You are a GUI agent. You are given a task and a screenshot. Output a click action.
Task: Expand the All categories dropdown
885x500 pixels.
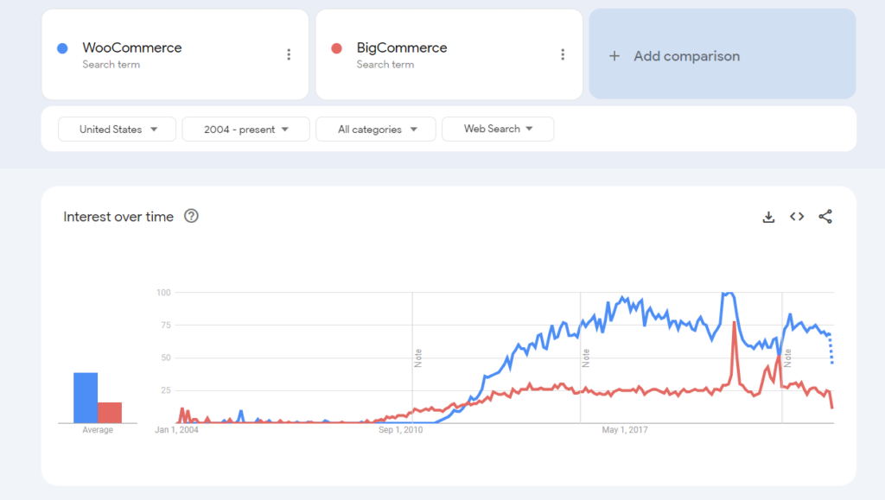click(x=375, y=129)
